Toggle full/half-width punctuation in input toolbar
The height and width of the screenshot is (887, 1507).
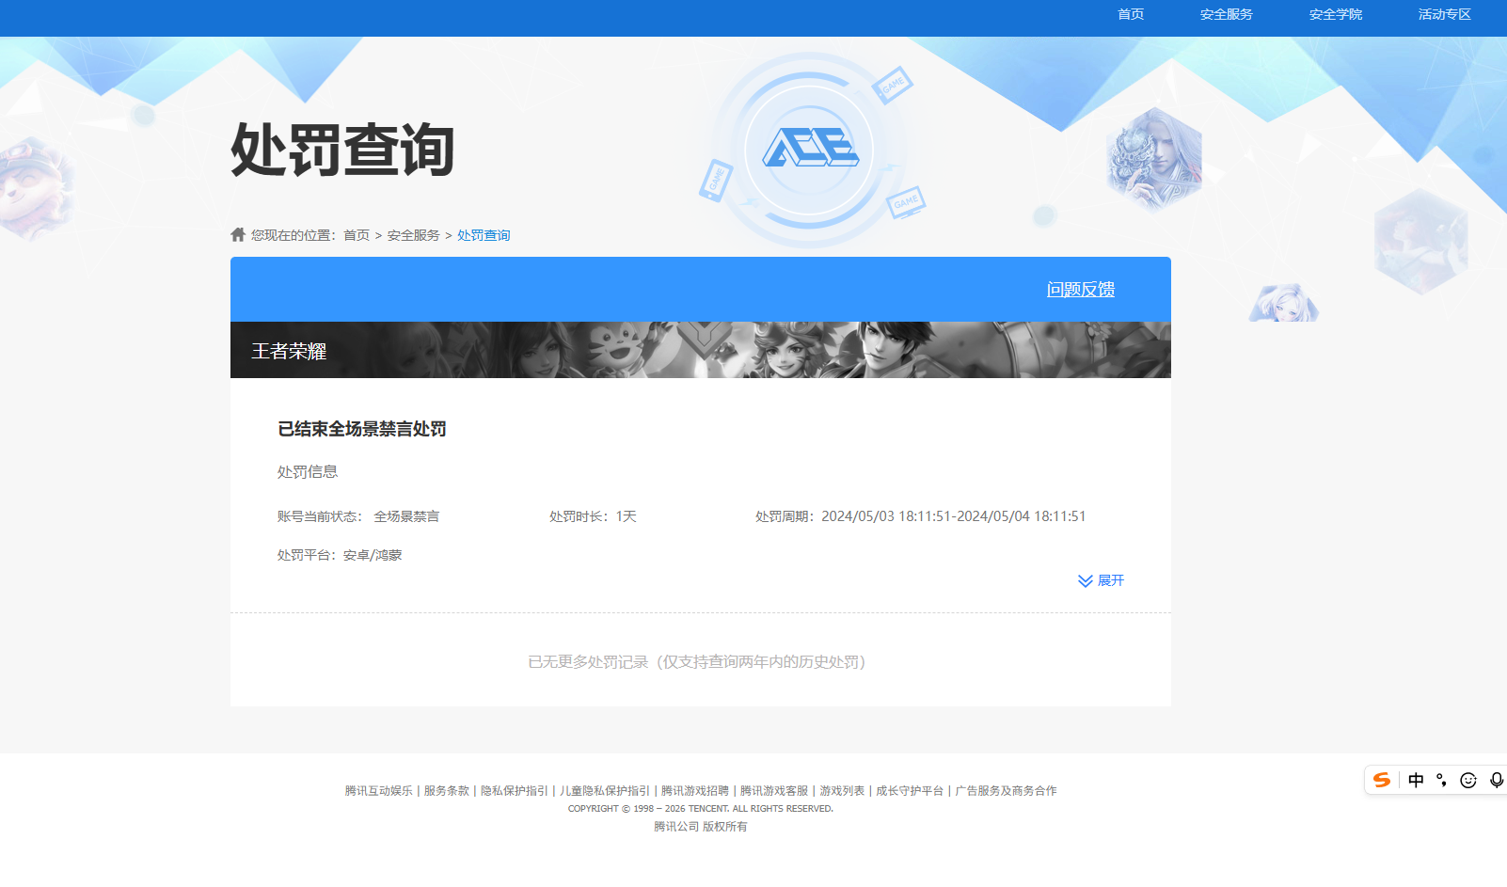[x=1442, y=780]
